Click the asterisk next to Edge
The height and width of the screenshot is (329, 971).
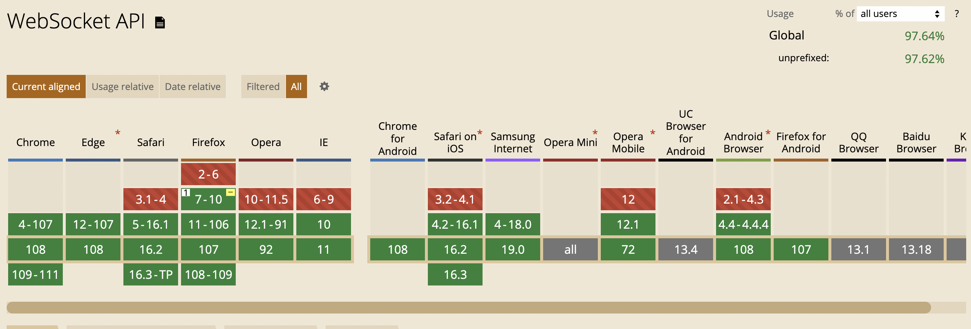tap(117, 133)
